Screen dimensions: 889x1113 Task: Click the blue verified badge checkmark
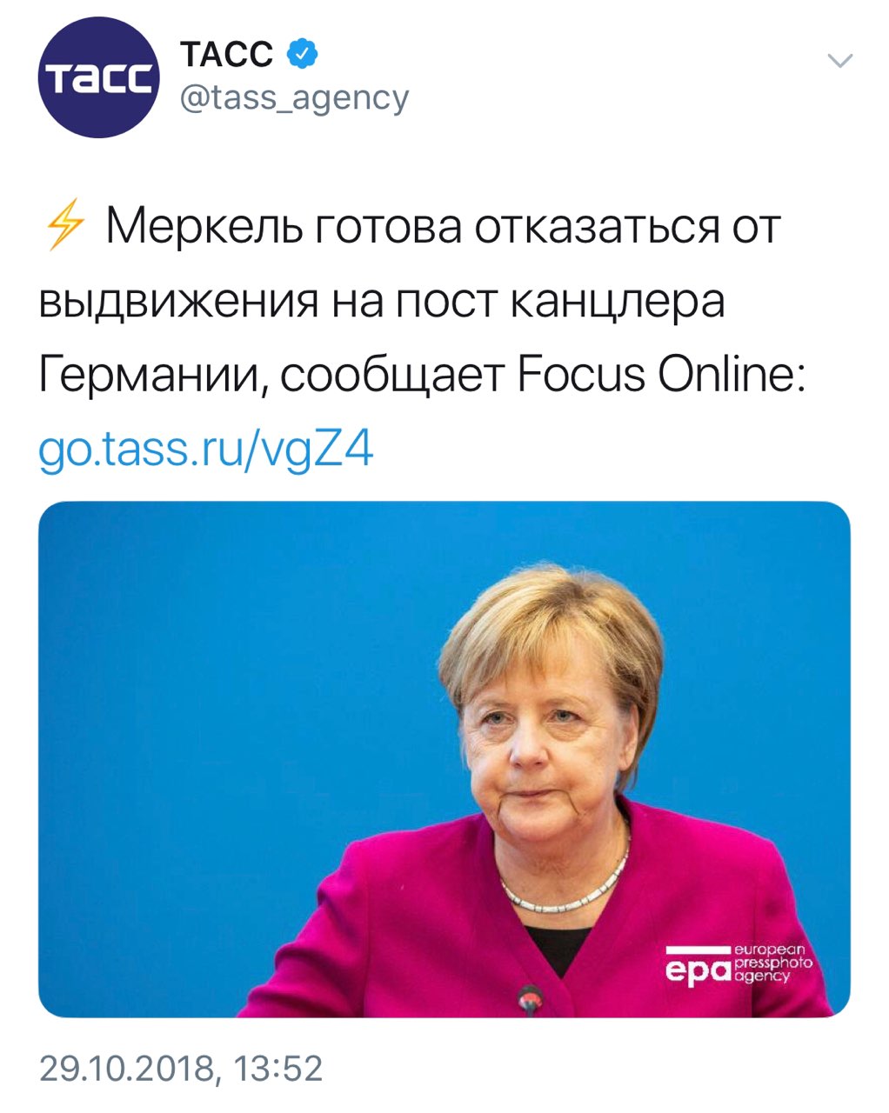[x=302, y=54]
